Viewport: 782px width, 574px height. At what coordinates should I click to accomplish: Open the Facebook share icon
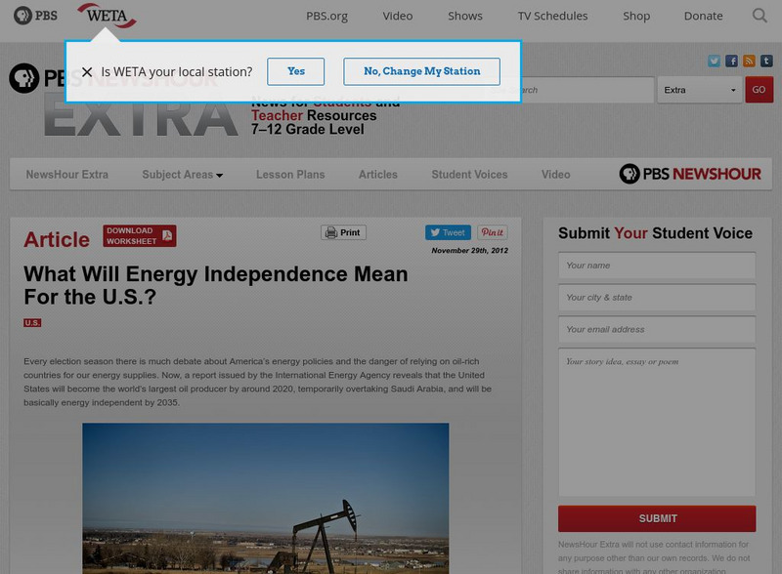pyautogui.click(x=731, y=61)
